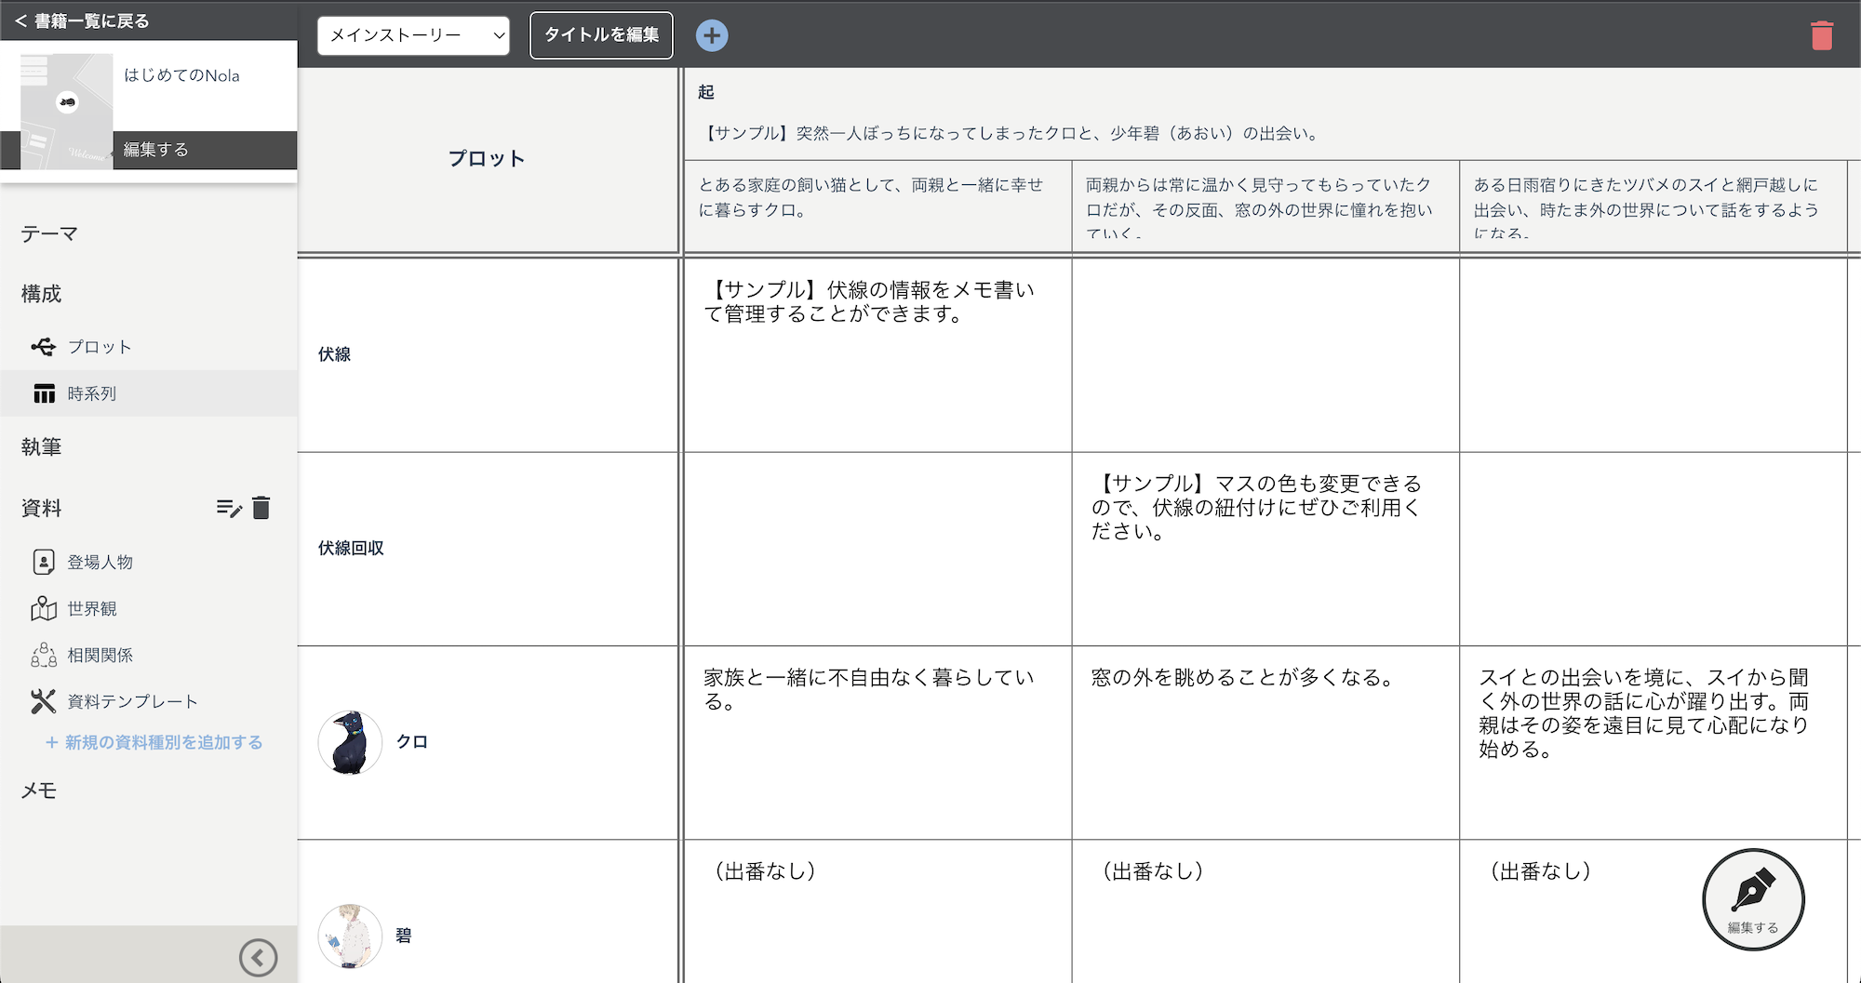Click the red trash delete icon
1861x983 pixels.
1822,35
